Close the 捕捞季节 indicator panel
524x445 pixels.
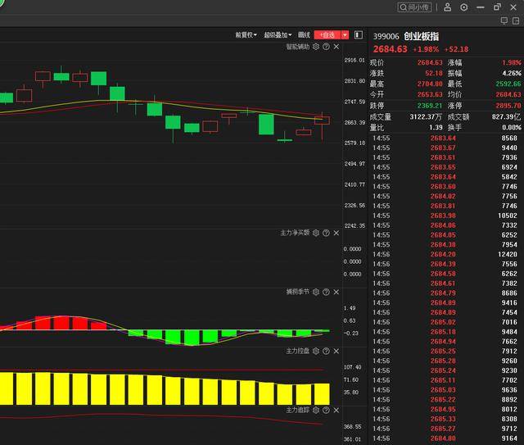336,291
